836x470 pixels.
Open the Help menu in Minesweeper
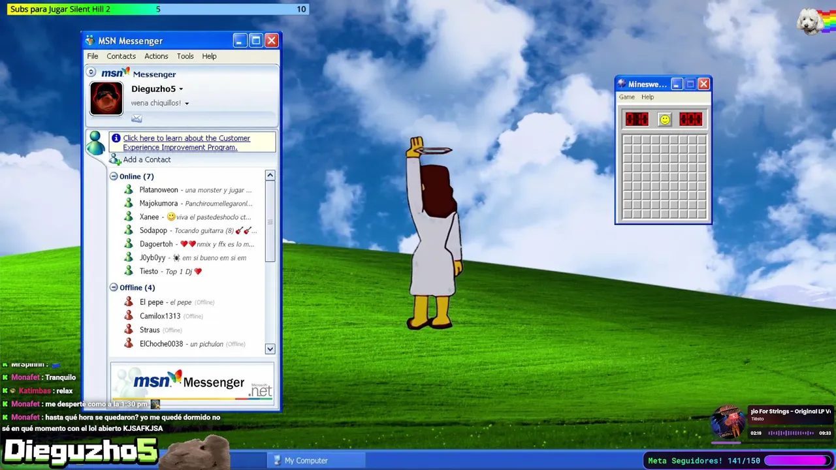coord(647,97)
